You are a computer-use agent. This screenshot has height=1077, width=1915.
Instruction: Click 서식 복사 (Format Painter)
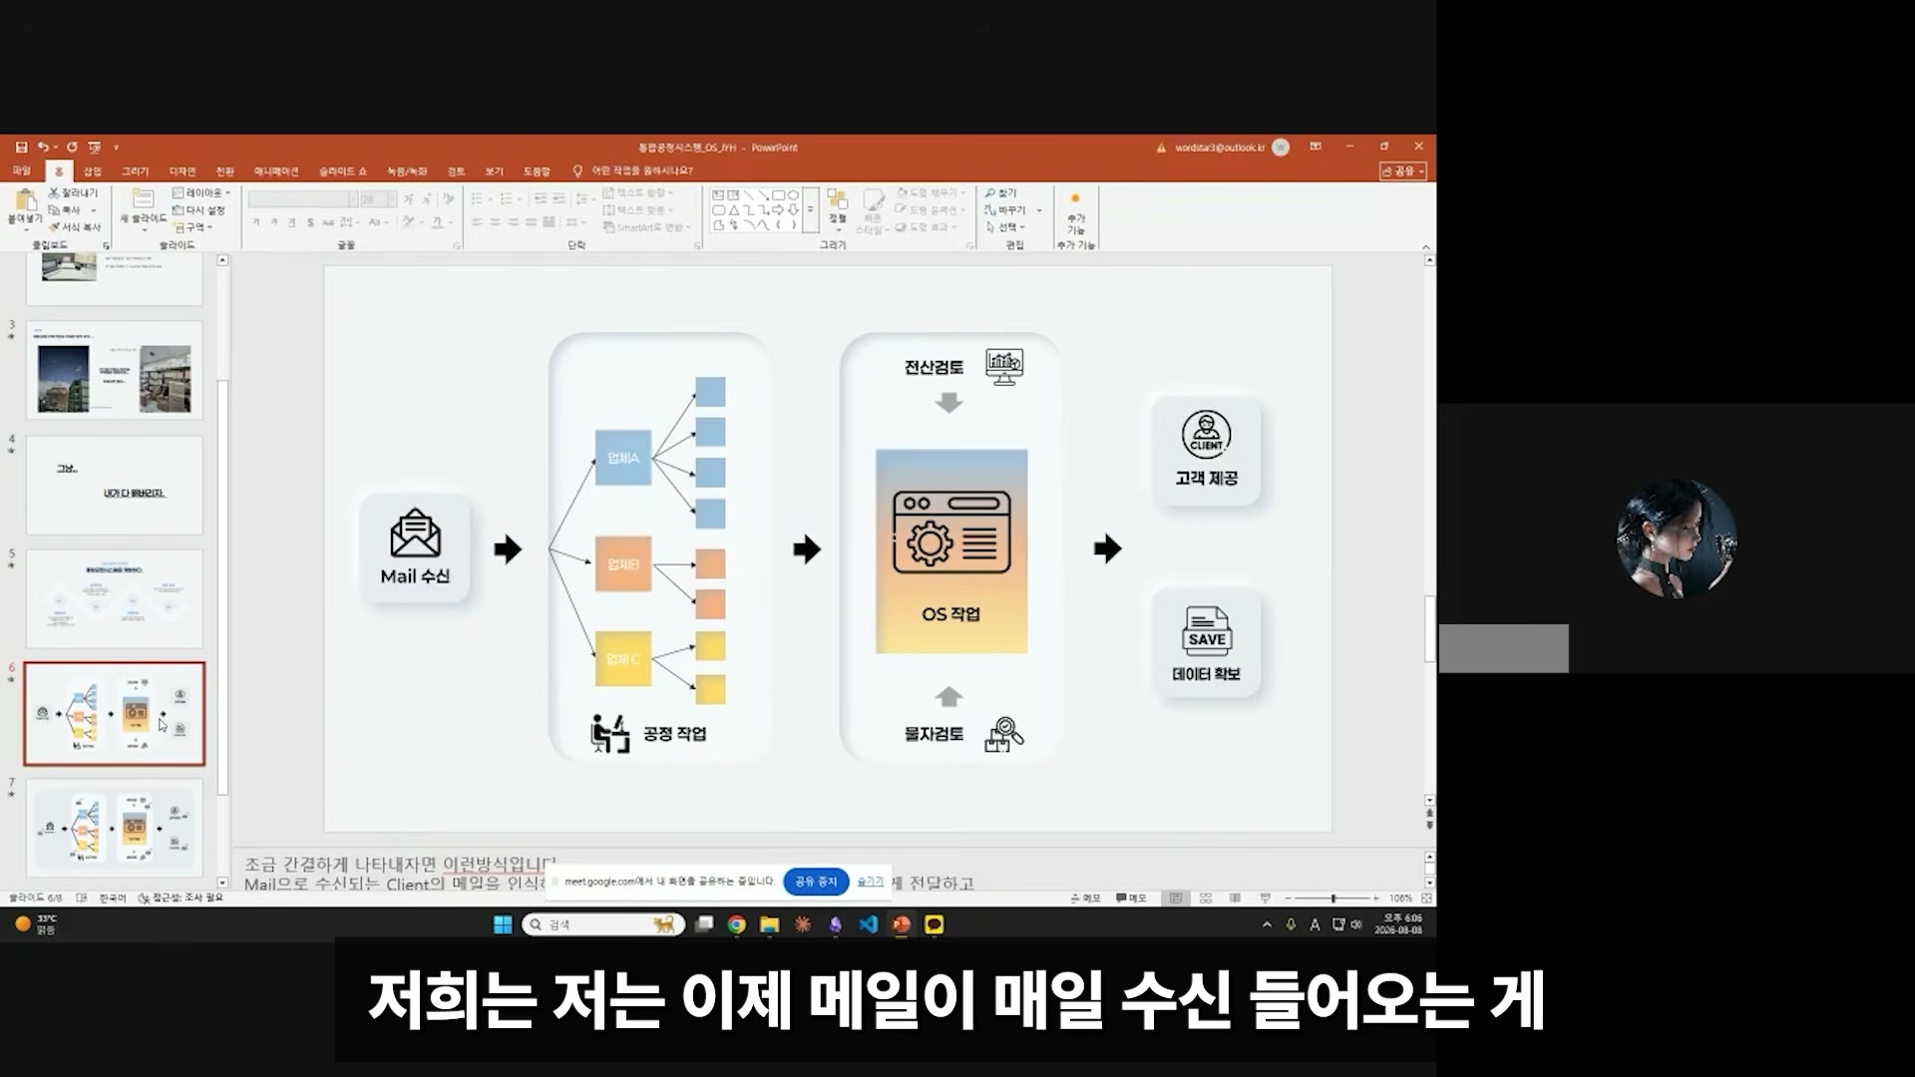pyautogui.click(x=76, y=227)
